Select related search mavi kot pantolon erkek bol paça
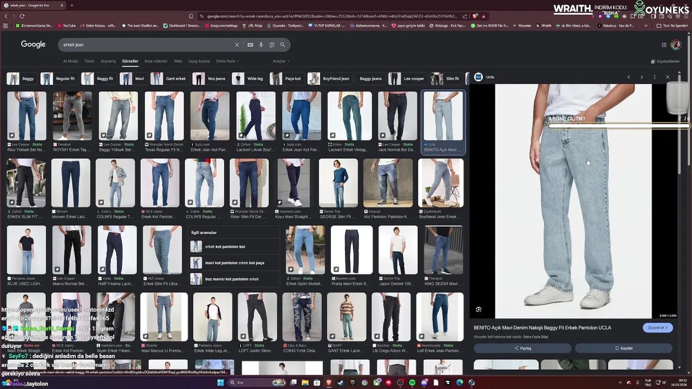The image size is (692, 389). tap(234, 263)
